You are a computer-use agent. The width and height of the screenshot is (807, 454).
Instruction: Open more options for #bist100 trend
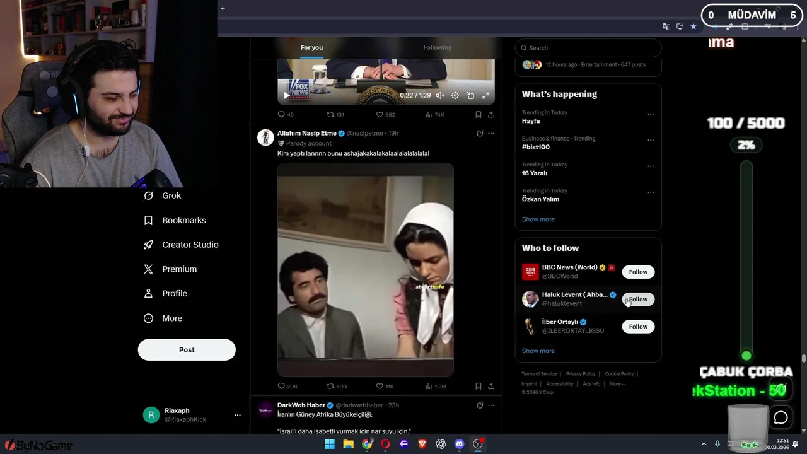tap(651, 140)
